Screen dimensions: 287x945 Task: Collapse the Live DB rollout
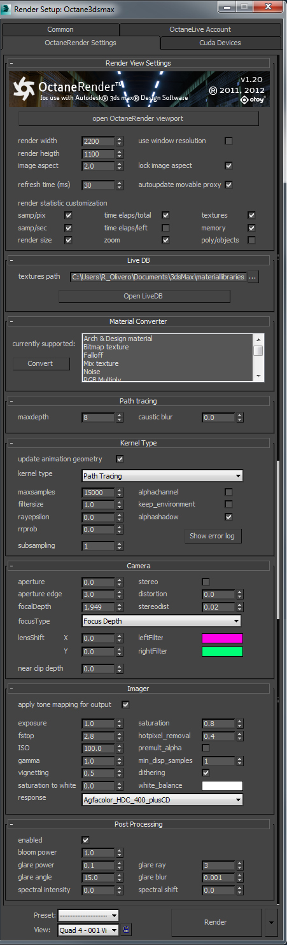[138, 262]
